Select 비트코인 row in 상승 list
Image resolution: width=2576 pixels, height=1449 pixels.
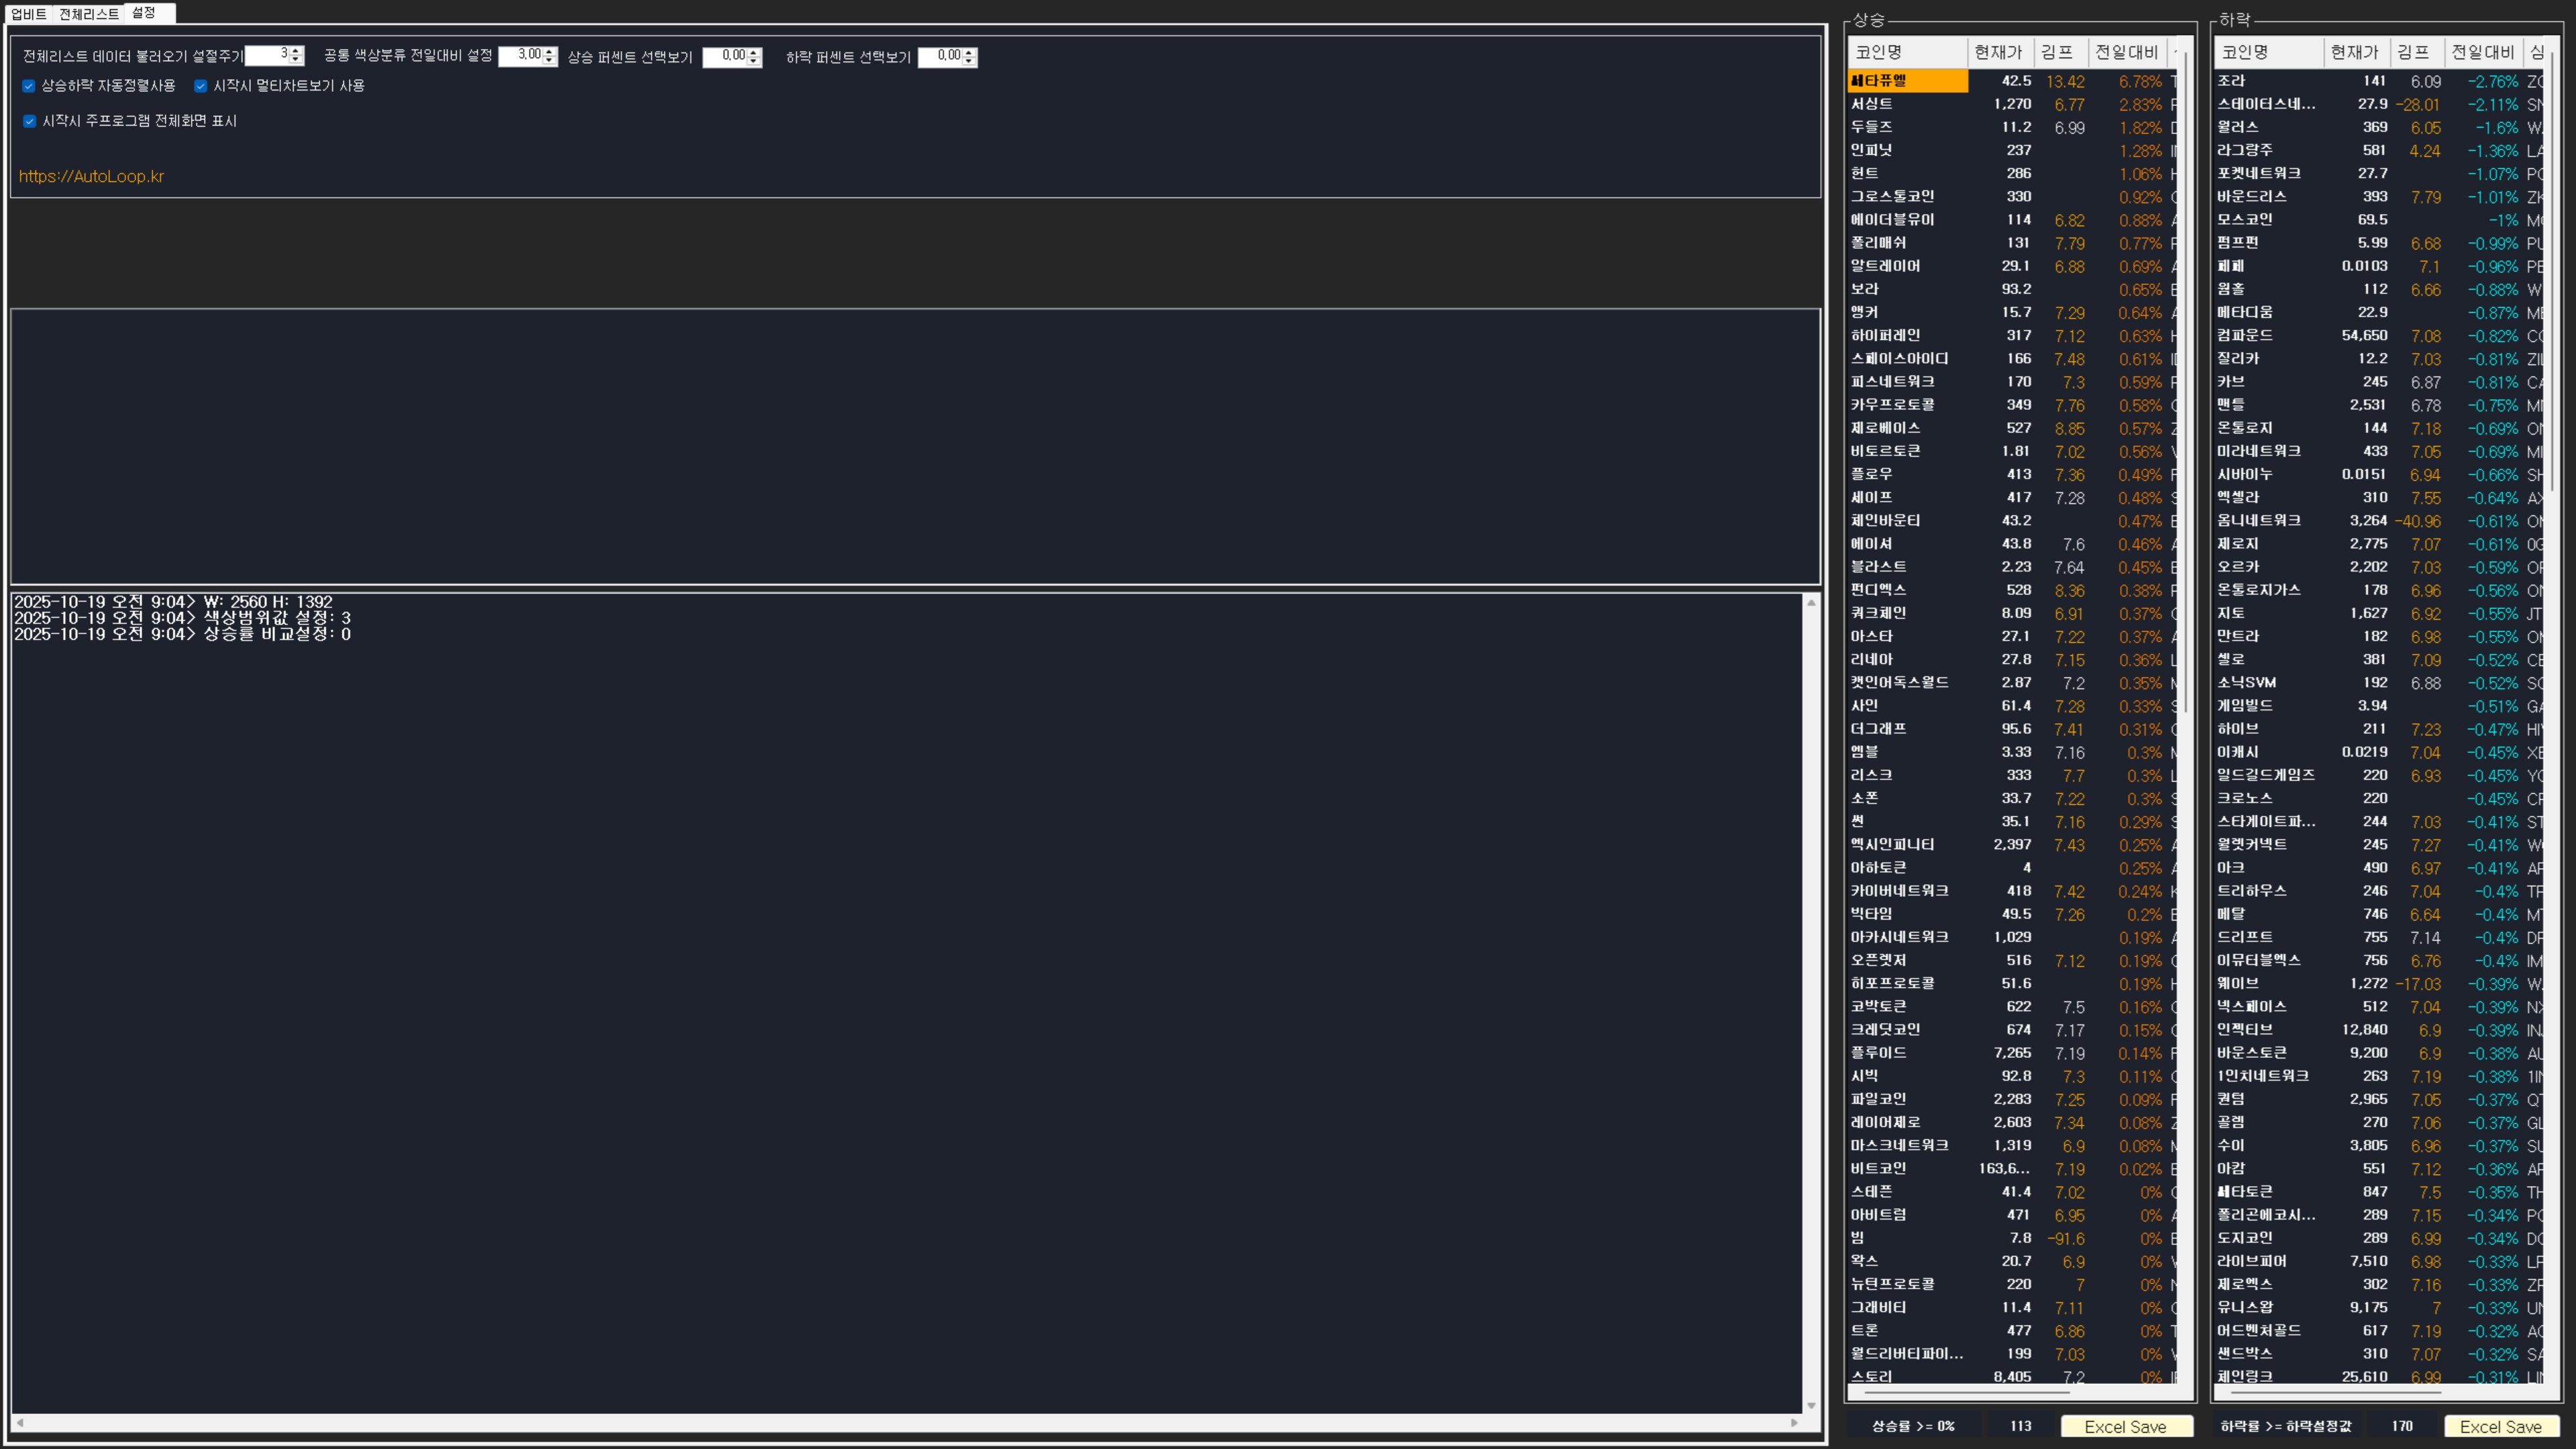1879,1168
